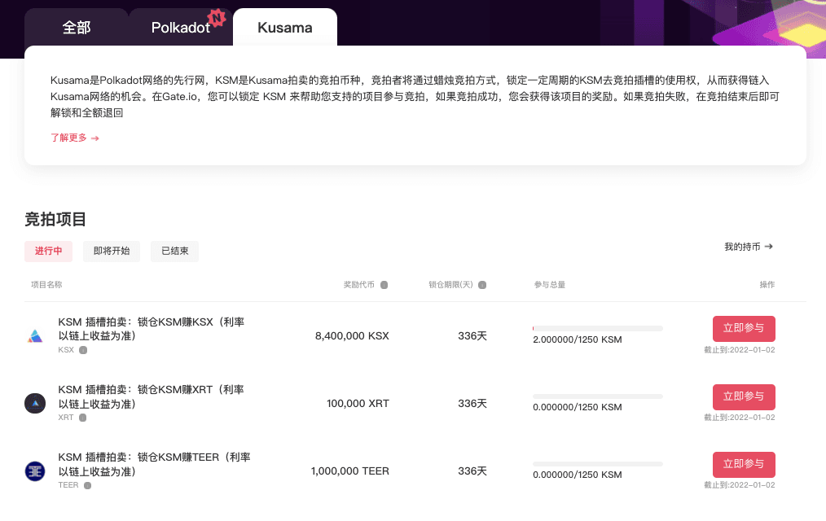Click the XRT project logo icon
Screen dimensions: 826x521
35,403
